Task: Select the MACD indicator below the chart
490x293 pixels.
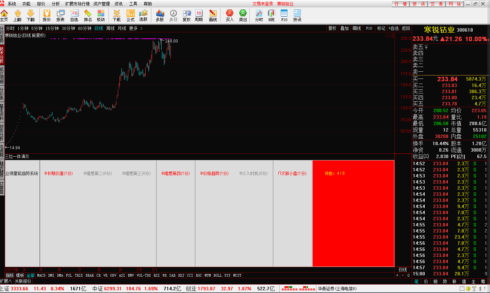Action: pyautogui.click(x=41, y=275)
